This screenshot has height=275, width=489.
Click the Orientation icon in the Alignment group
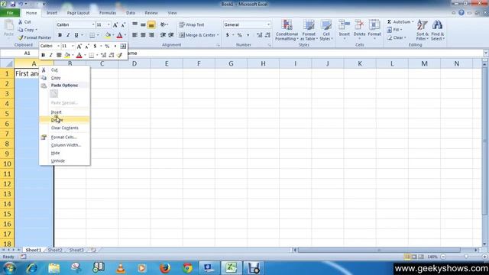tap(163, 24)
